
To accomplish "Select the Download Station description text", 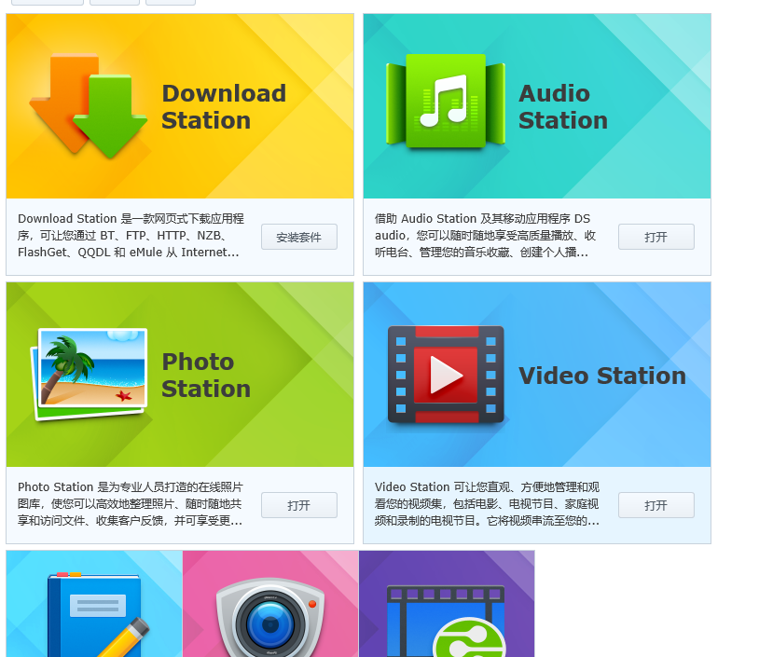I will coord(131,236).
